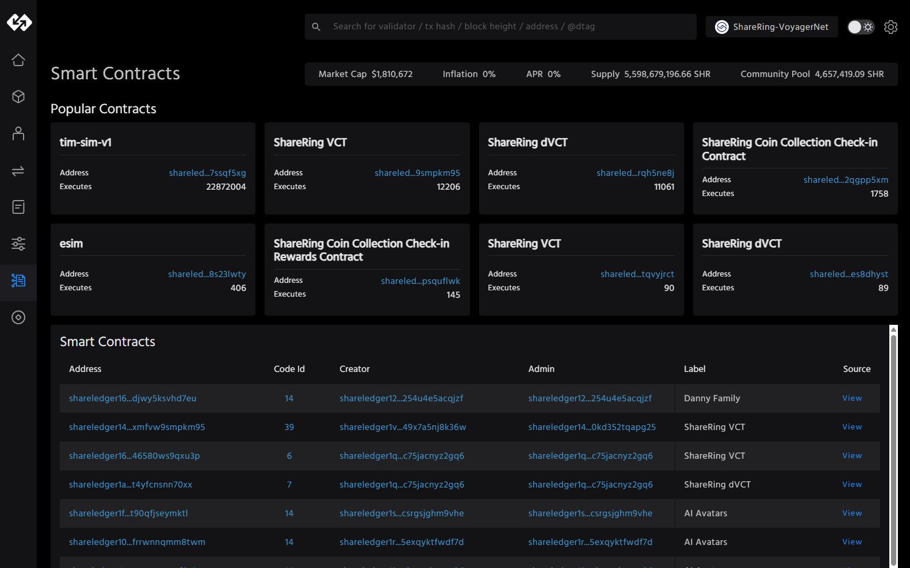Viewport: 910px width, 568px height.
Task: Open ShareRing VCT address shareled...9smpkm95
Action: click(418, 173)
